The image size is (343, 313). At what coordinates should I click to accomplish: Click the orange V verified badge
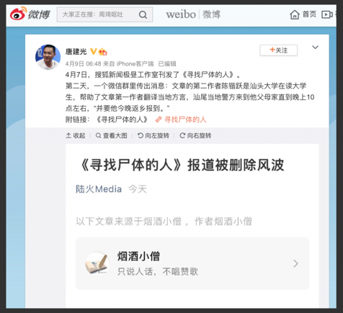click(93, 51)
